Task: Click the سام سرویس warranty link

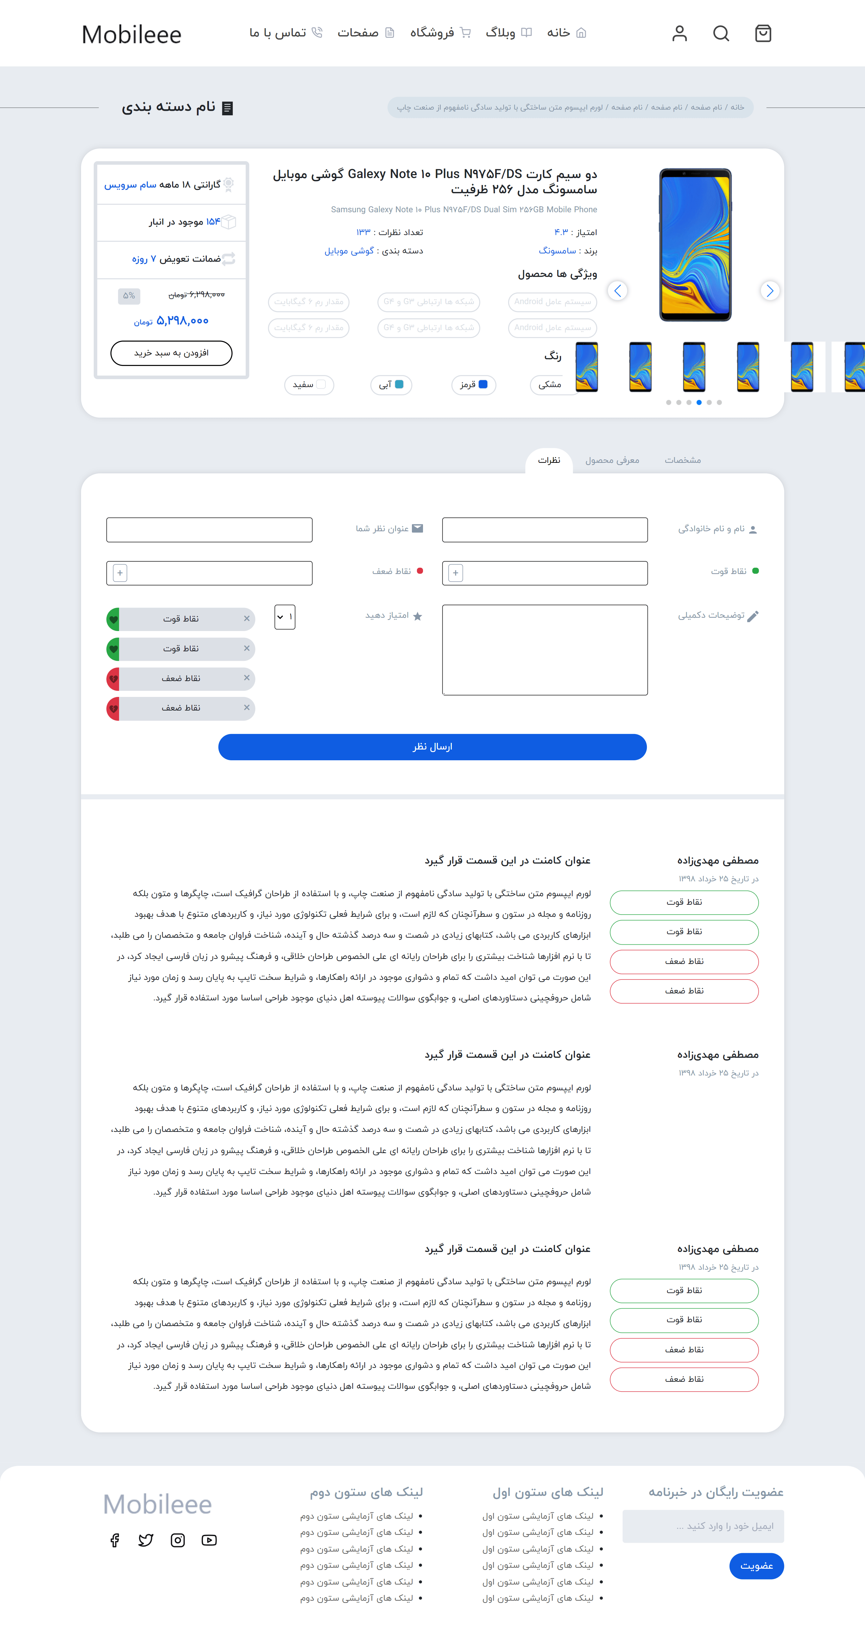Action: click(x=130, y=184)
